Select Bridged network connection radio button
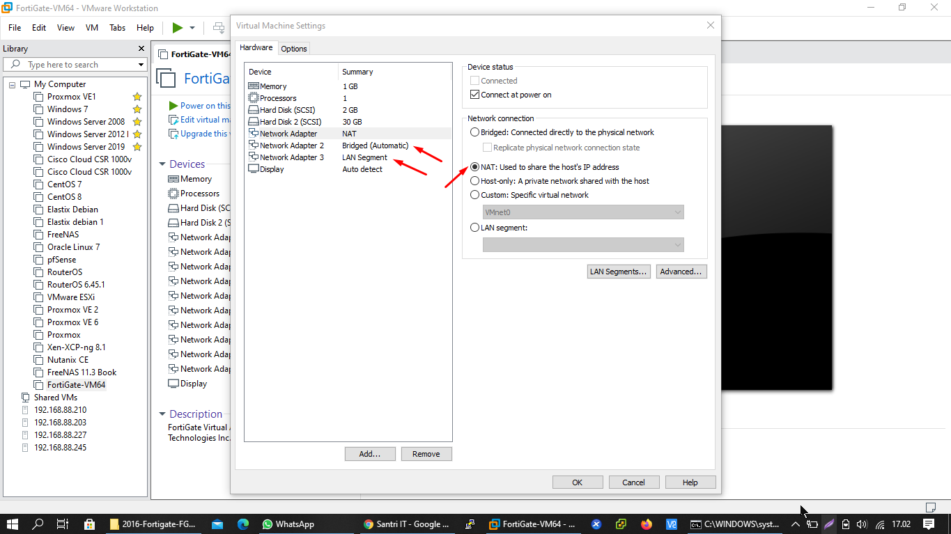Screen dimensions: 951x534 point(475,132)
